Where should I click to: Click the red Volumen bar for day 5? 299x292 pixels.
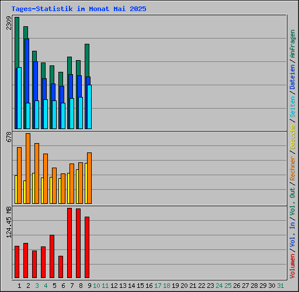(x=52, y=256)
